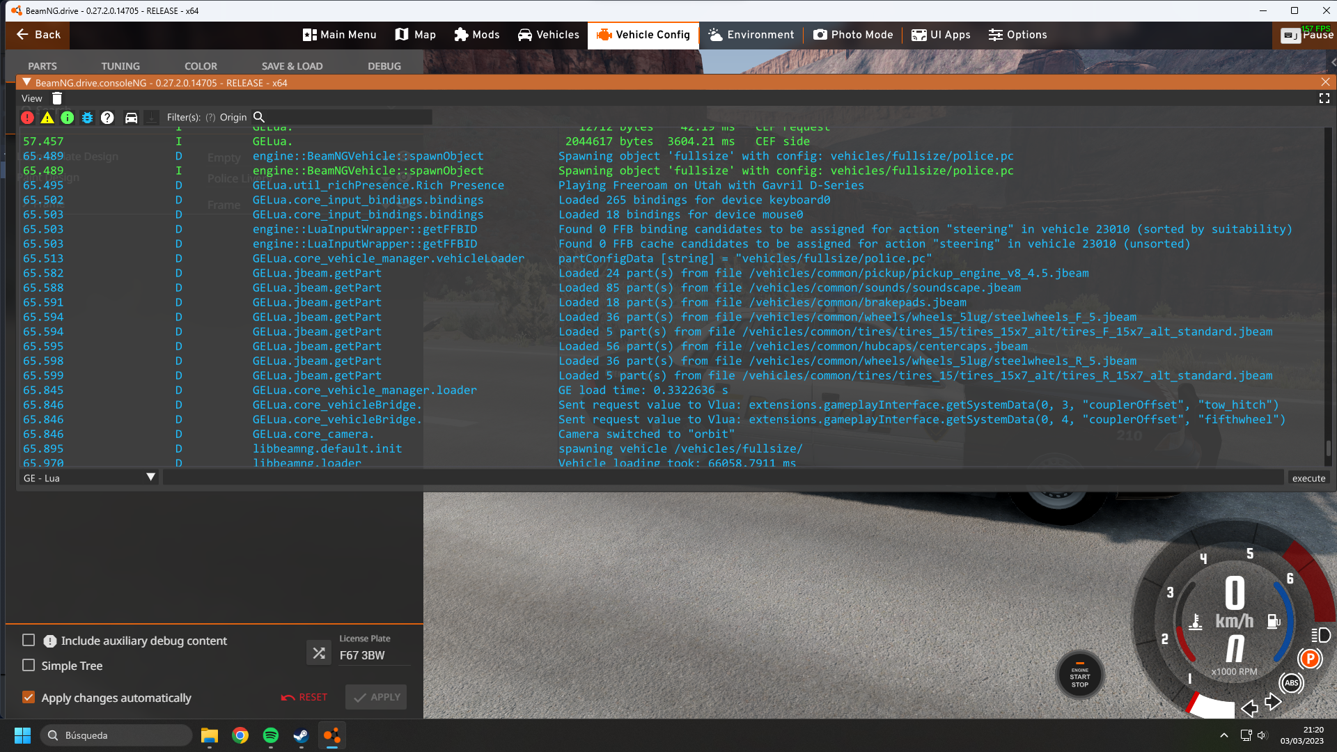Image resolution: width=1337 pixels, height=752 pixels.
Task: Disable Apply changes automatically
Action: [29, 697]
